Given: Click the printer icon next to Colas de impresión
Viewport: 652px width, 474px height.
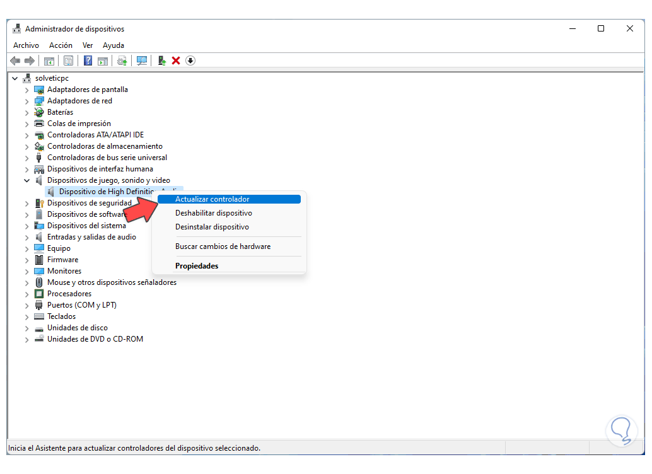Looking at the screenshot, I should click(39, 124).
